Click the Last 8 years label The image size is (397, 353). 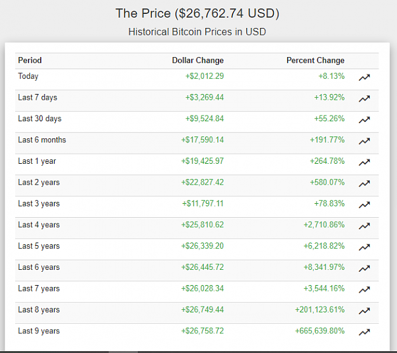point(39,310)
